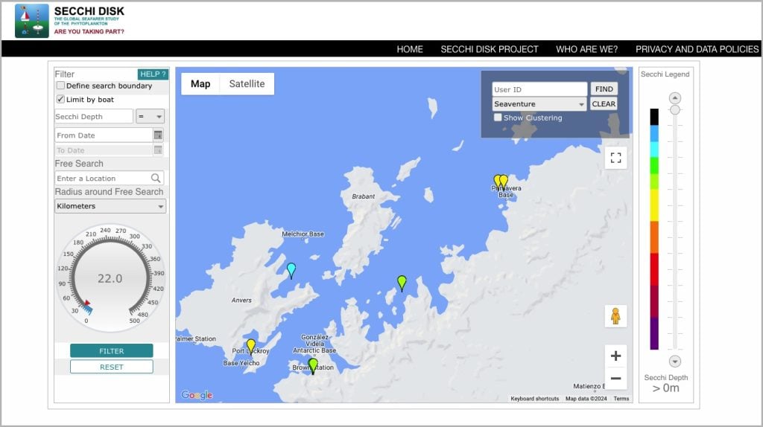Zoom in the map with plus
The image size is (763, 427).
(x=615, y=356)
